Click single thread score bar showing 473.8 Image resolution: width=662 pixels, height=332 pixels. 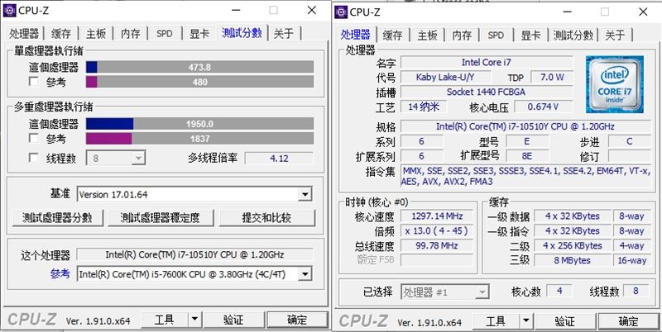[200, 67]
